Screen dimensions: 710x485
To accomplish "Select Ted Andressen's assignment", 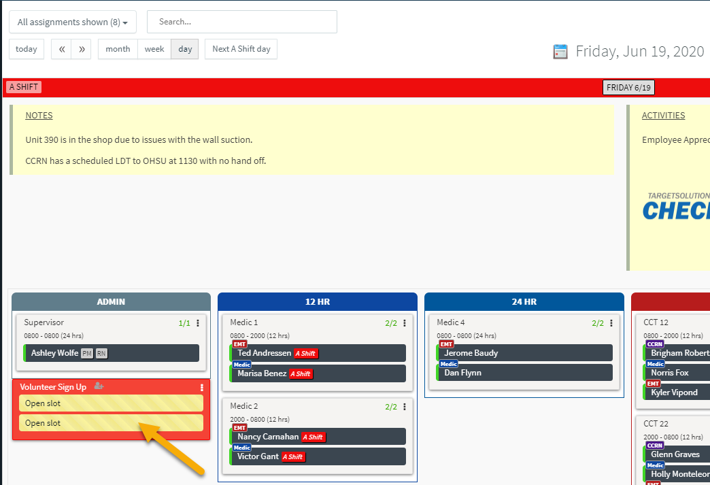I will pos(318,353).
